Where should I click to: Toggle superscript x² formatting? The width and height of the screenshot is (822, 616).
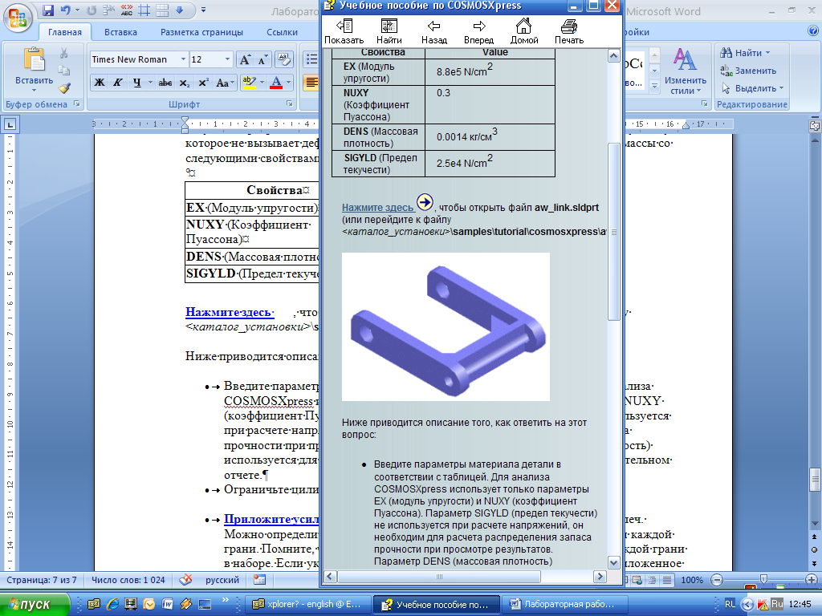(x=203, y=83)
